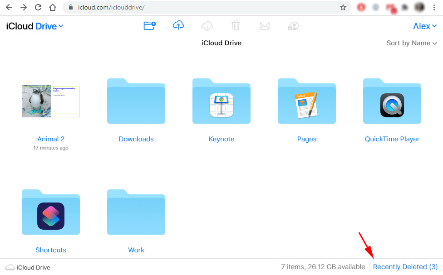Screen dimensions: 443x275
Task: Click the icloud.com address bar
Action: (207, 7)
